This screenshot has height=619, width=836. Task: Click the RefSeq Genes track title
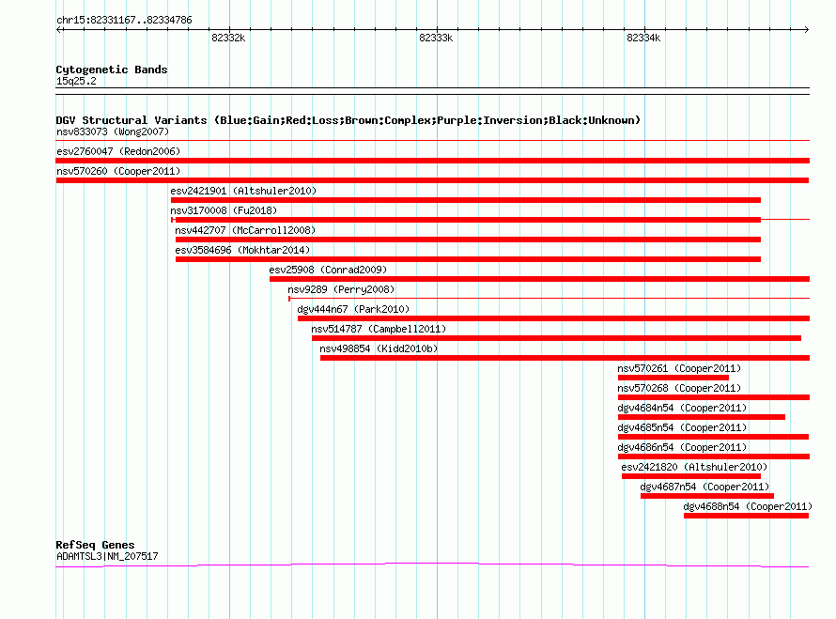tap(95, 545)
